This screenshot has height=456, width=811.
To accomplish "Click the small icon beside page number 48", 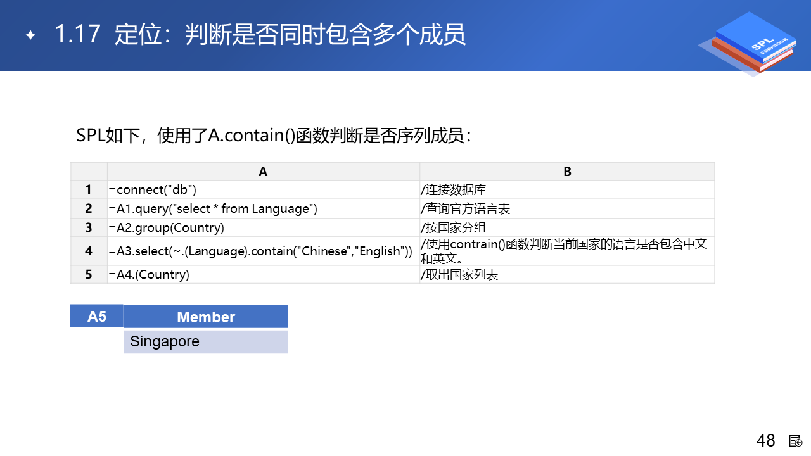I will 796,441.
